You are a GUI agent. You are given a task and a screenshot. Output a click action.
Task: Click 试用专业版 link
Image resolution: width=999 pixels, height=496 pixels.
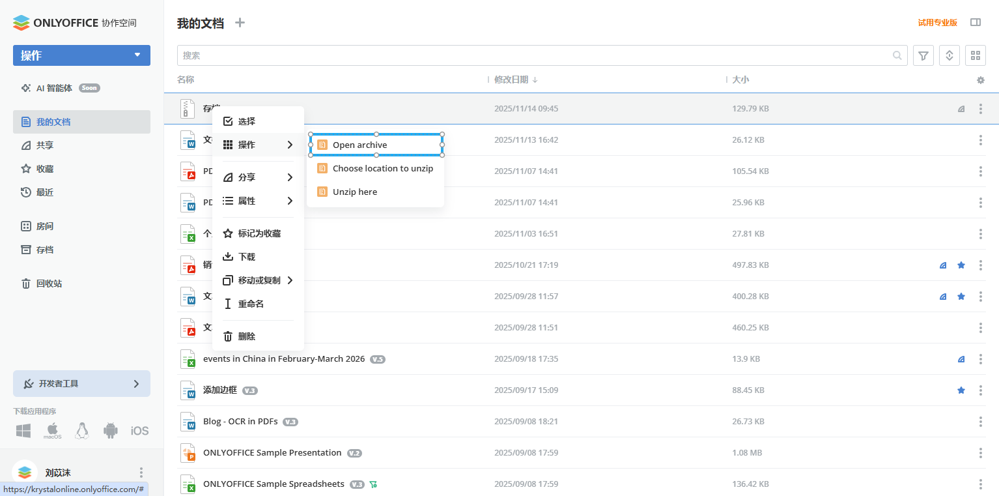[x=938, y=22]
